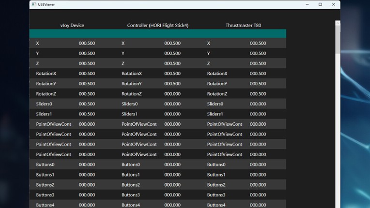Click the vertical scrollbar's up arrow
Image resolution: width=370 pixels, height=208 pixels.
tap(338, 23)
